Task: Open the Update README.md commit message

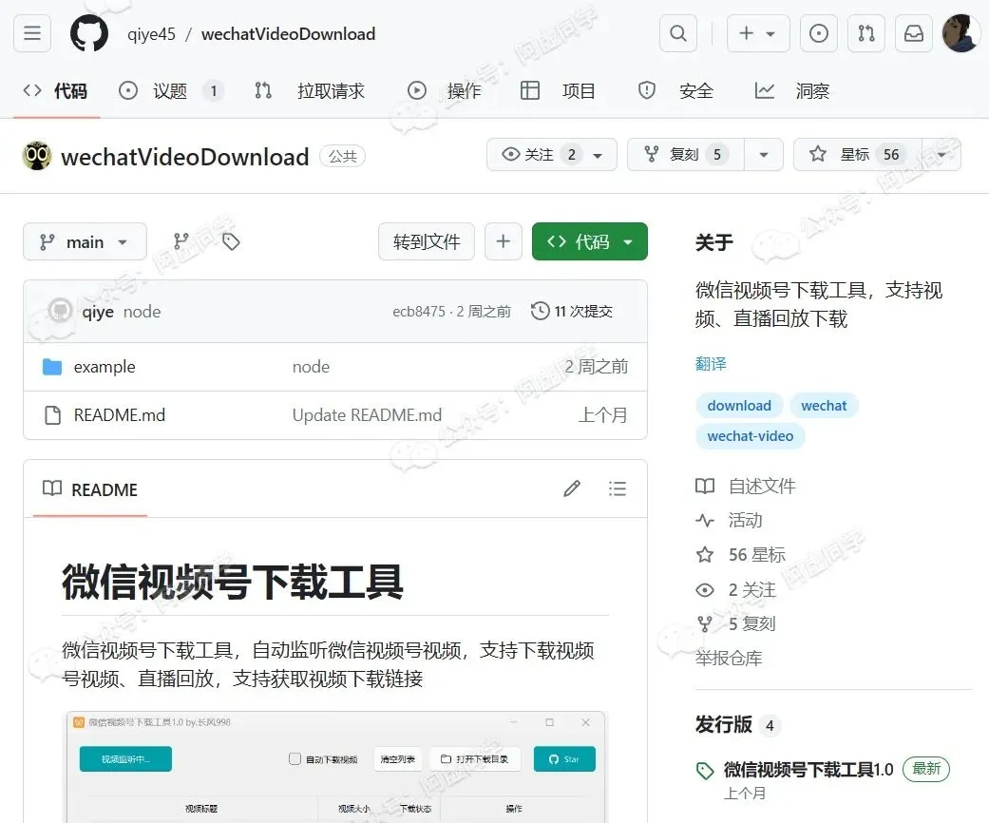Action: 367,415
